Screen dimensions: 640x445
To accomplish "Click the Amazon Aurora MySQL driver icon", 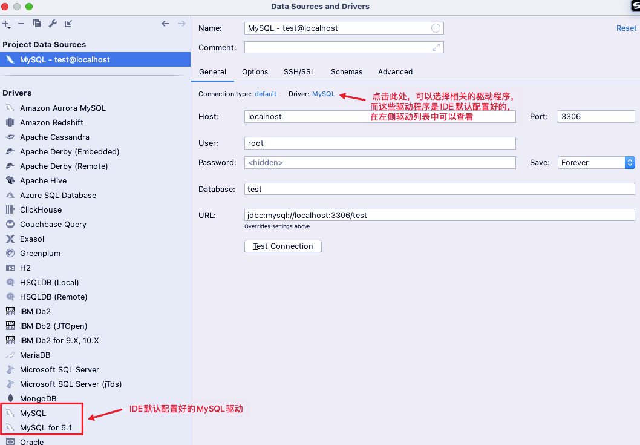I will (10, 108).
